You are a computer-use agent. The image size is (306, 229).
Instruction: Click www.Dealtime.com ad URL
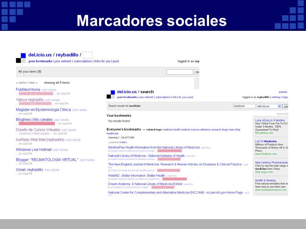(x=266, y=154)
